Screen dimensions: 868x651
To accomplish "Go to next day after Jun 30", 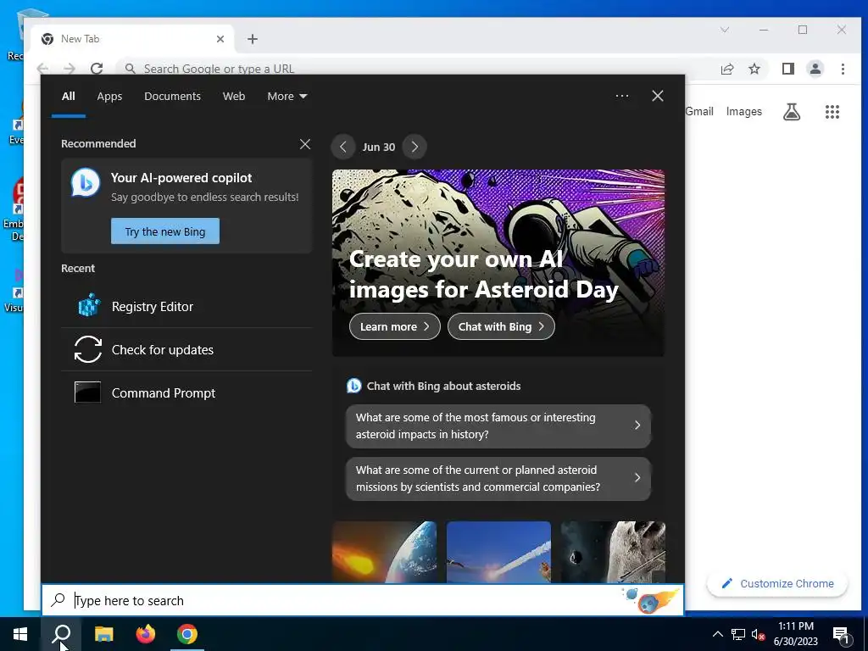I will coord(415,147).
